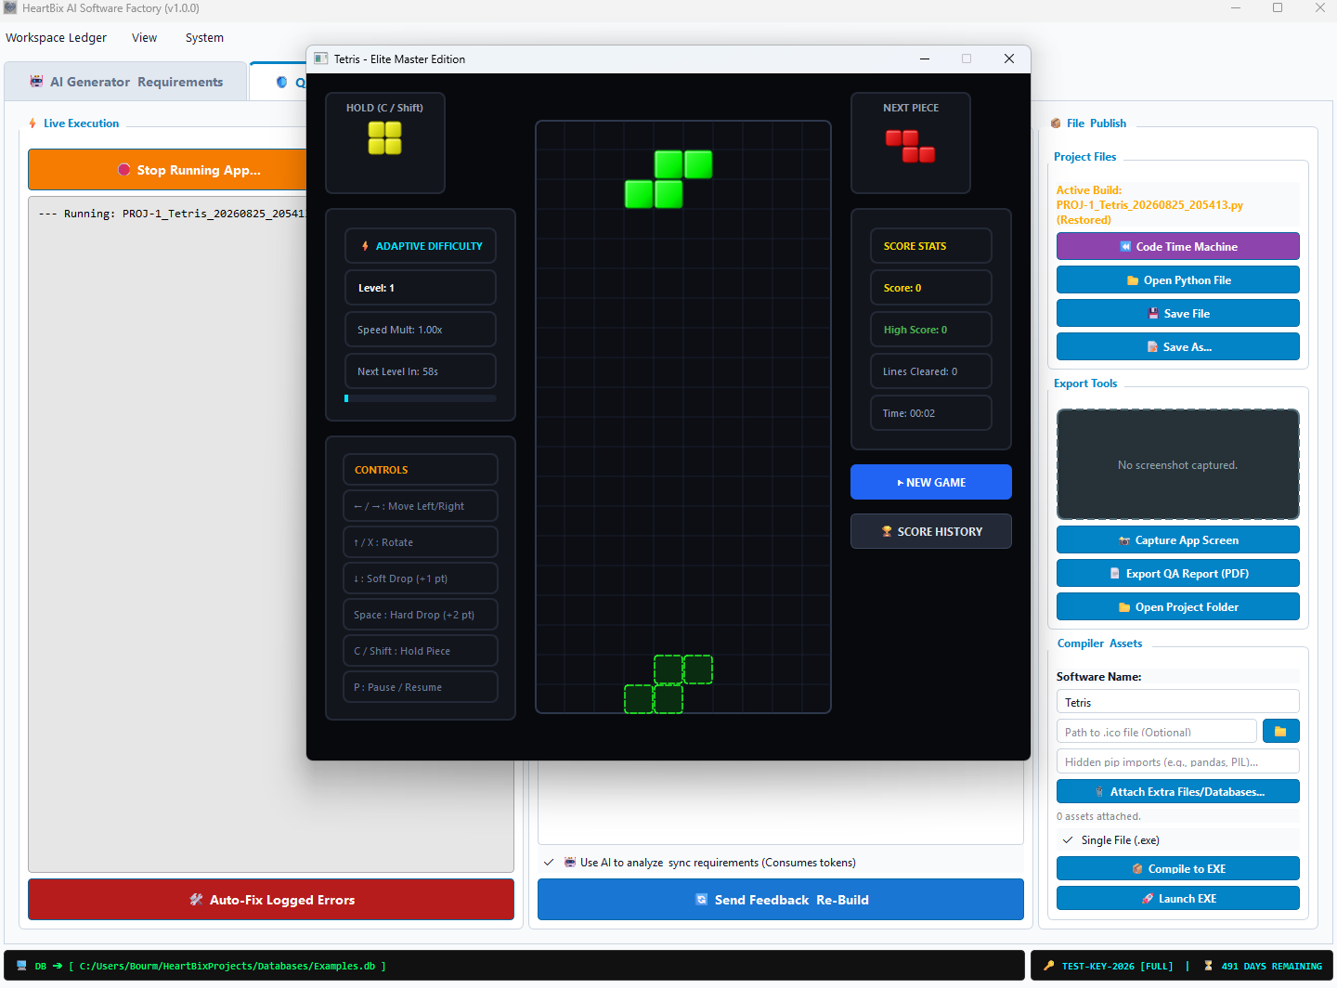The image size is (1337, 988).
Task: Click the SCORE STATS header
Action: point(931,246)
